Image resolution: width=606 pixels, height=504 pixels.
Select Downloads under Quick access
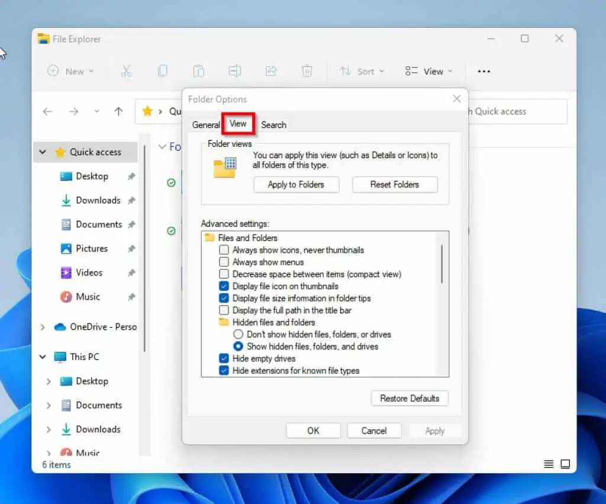[x=98, y=200]
